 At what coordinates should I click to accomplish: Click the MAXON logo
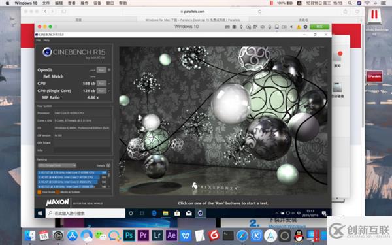pyautogui.click(x=57, y=202)
